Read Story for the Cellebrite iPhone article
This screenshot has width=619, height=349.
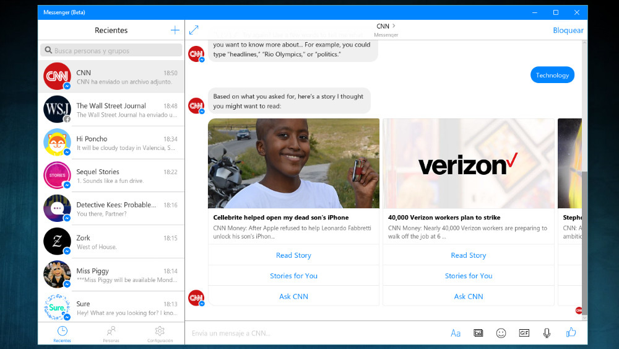click(x=293, y=255)
